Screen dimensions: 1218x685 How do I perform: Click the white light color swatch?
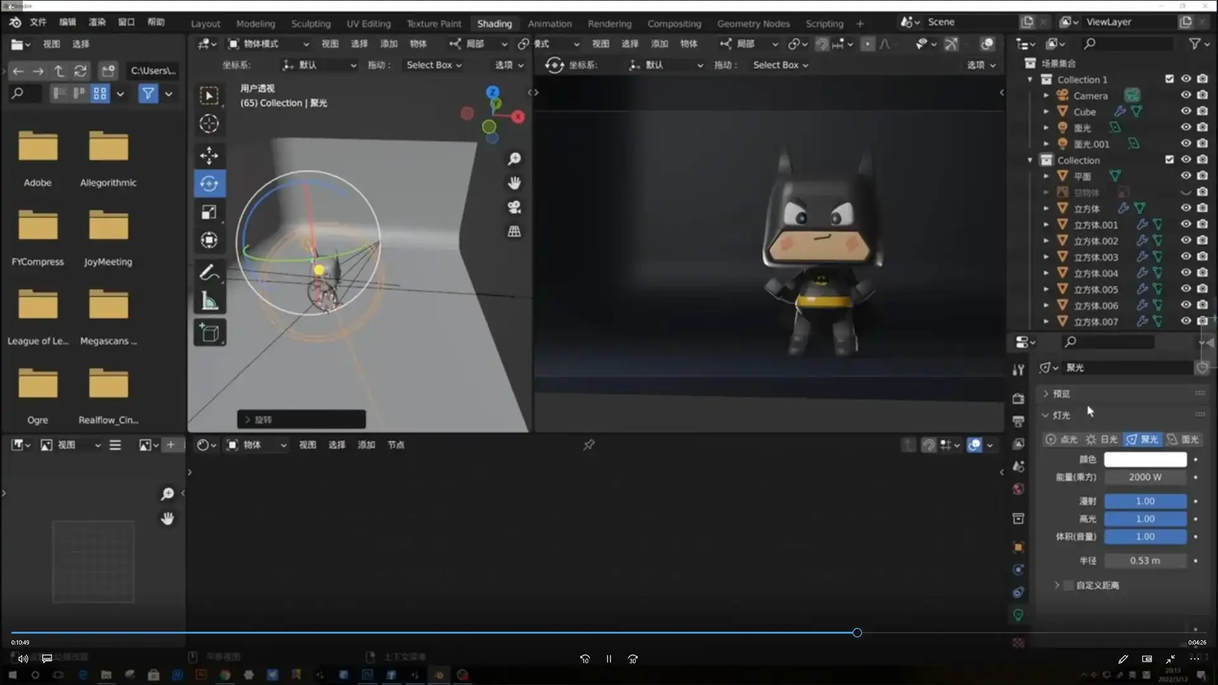1144,459
